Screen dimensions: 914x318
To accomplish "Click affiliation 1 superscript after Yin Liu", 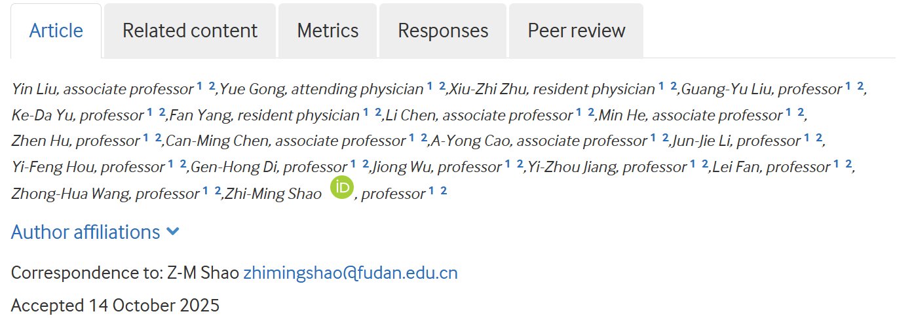I will 200,86.
